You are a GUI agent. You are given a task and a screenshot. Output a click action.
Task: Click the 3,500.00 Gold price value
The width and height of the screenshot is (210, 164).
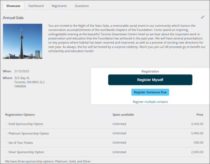[197, 124]
